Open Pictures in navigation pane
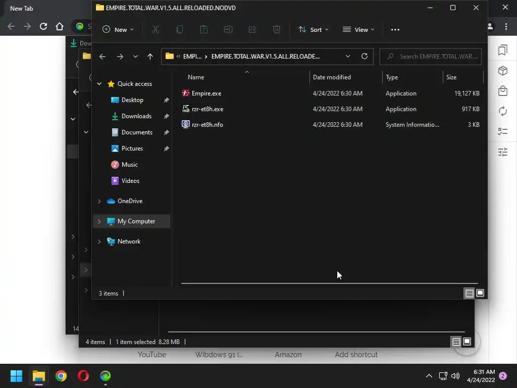The image size is (517, 388). tap(132, 149)
